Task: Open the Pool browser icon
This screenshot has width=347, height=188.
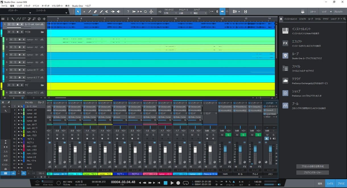Action: click(x=285, y=106)
